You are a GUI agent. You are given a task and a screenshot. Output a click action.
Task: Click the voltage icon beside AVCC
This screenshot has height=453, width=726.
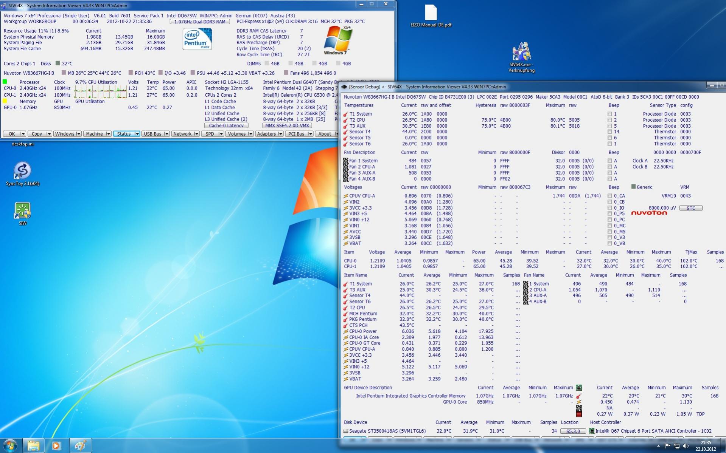[x=345, y=232]
